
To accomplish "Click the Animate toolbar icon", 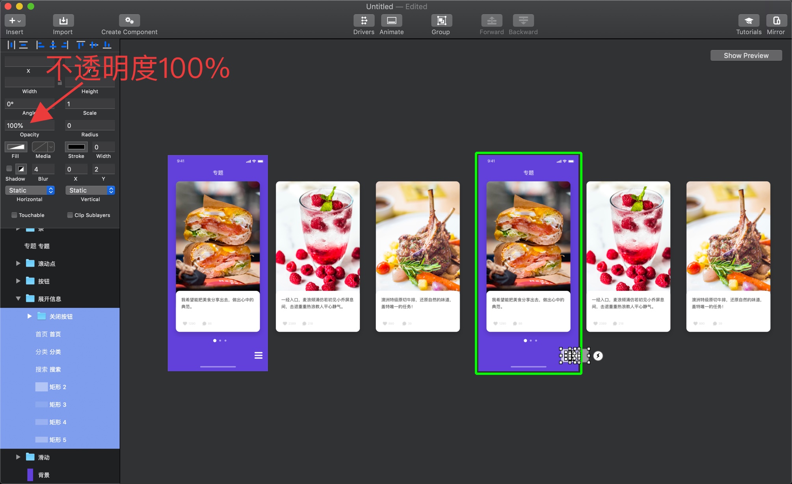I will click(391, 20).
